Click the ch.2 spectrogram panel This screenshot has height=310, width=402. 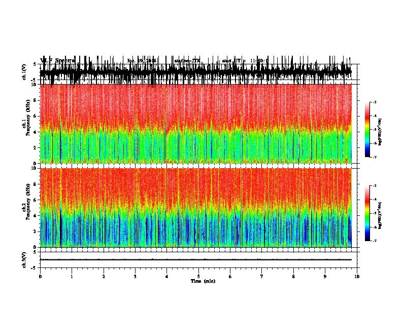click(196, 208)
